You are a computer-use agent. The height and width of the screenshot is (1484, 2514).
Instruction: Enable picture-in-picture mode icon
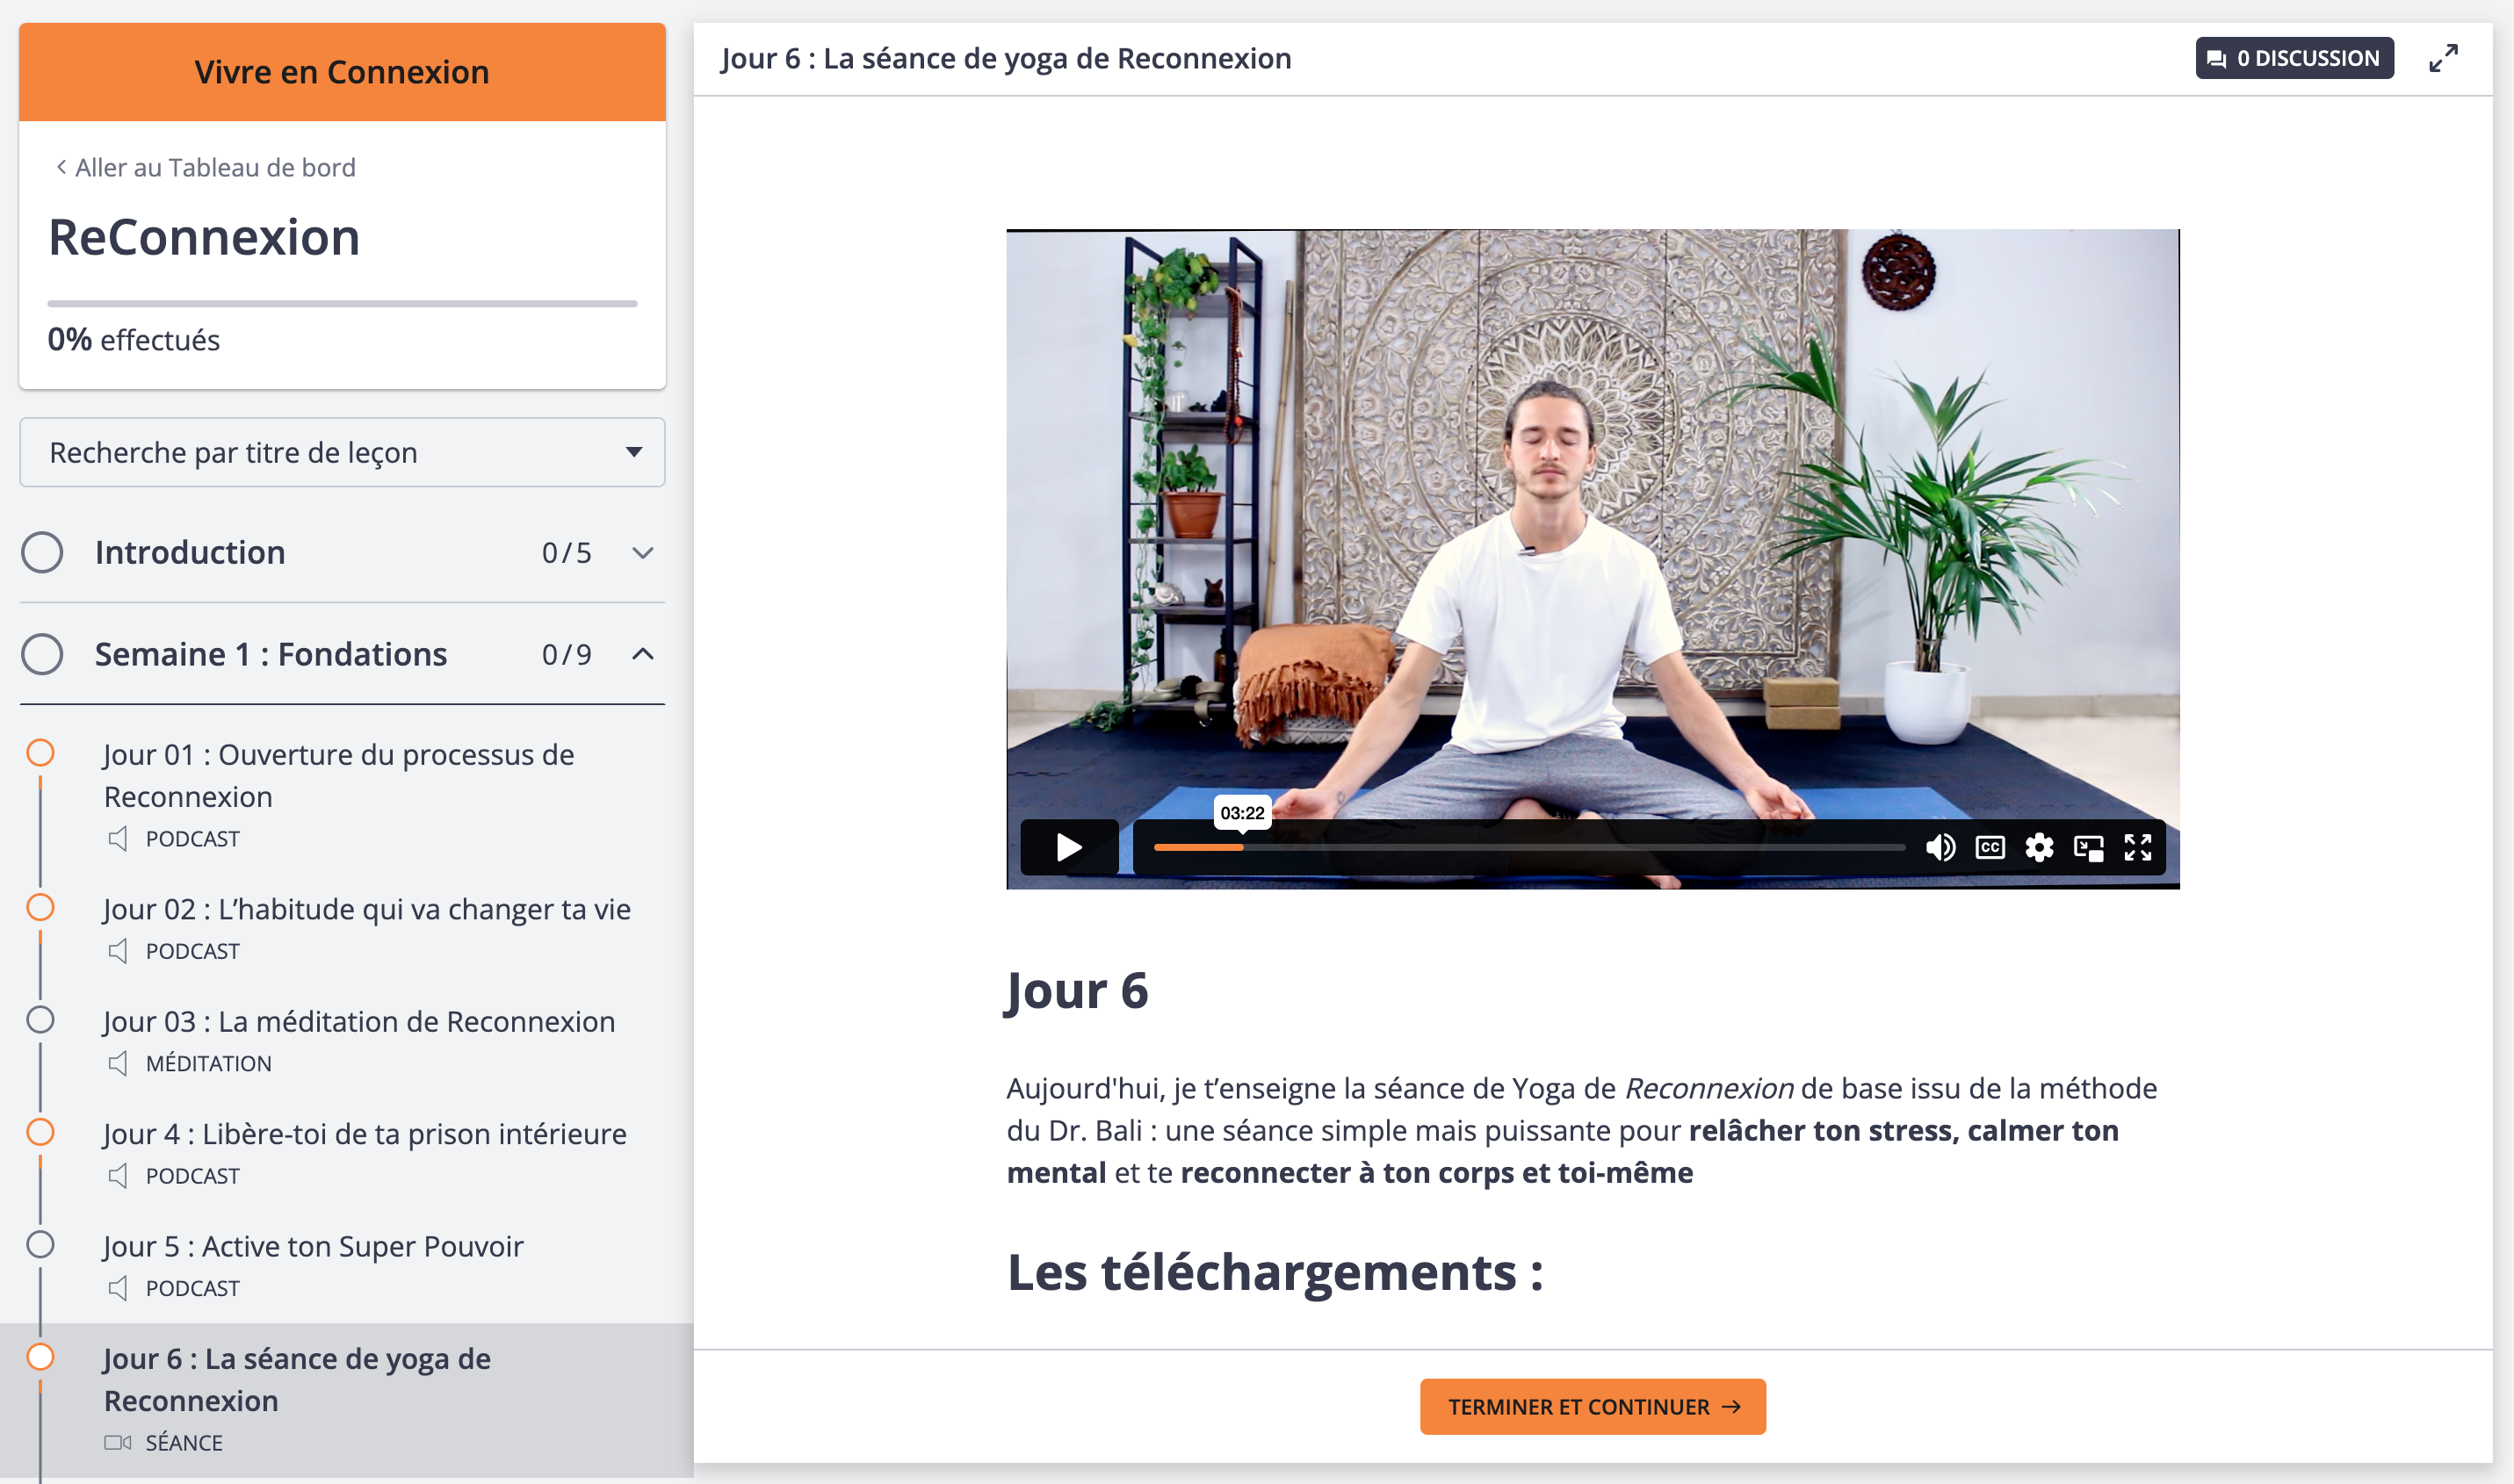click(2089, 847)
